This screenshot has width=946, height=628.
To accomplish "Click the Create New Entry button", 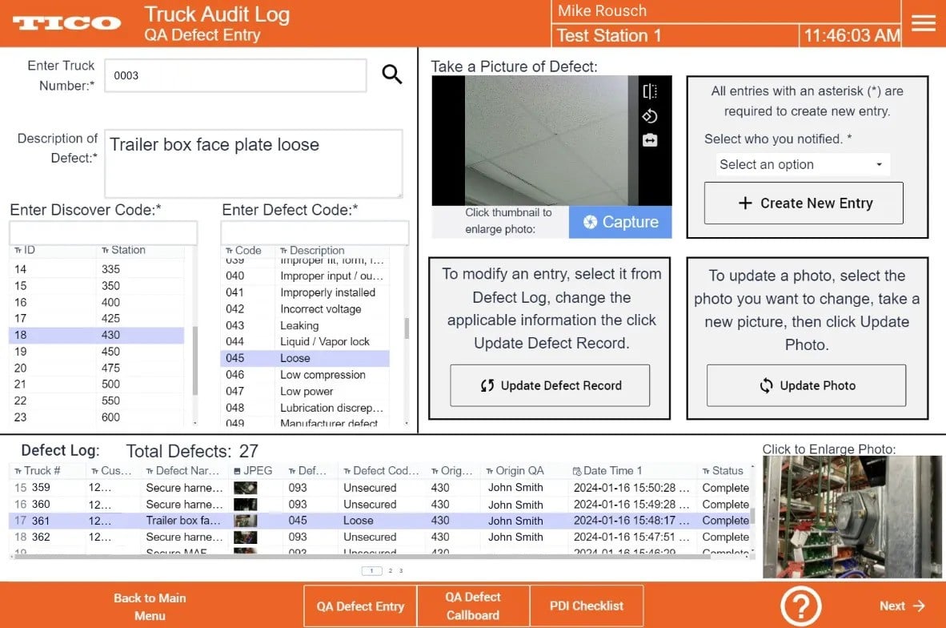I will click(x=804, y=203).
